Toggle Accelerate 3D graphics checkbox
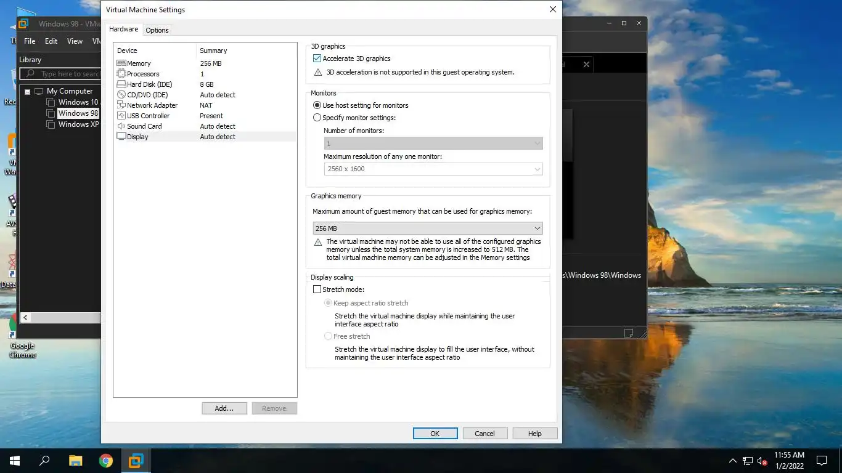 pyautogui.click(x=317, y=59)
